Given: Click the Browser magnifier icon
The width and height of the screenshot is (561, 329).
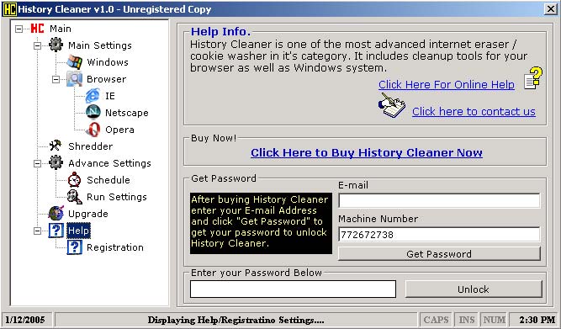Looking at the screenshot, I should 74,79.
